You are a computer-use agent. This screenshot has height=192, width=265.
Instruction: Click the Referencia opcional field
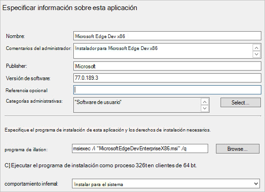click(x=167, y=90)
